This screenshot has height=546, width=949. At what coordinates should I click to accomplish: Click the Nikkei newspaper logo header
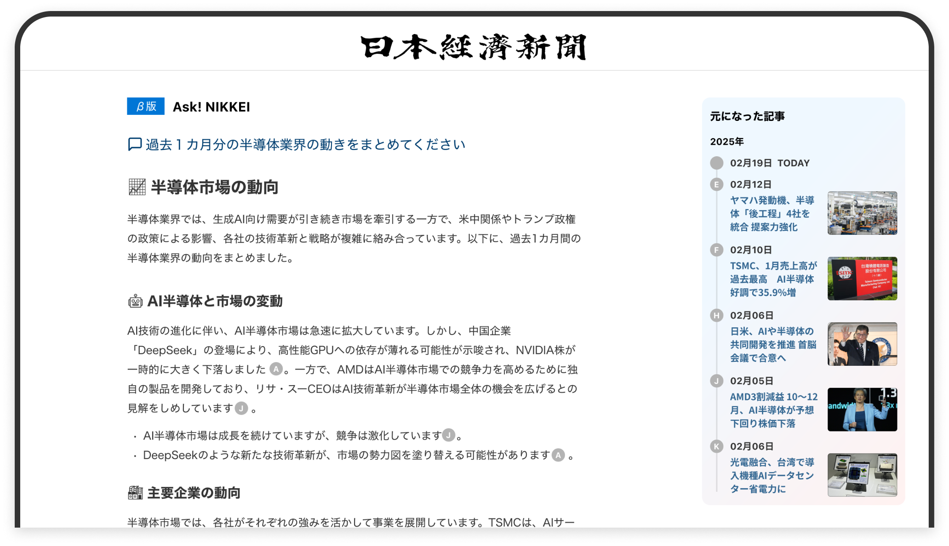(474, 47)
